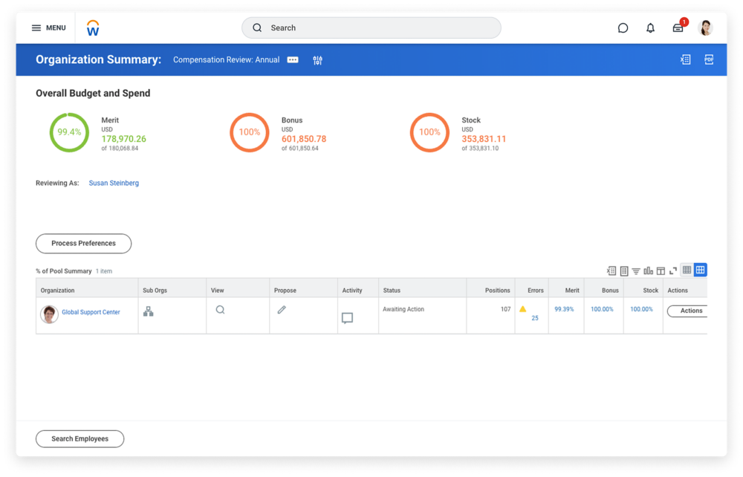Click the Propose pencil icon
The width and height of the screenshot is (743, 477).
click(x=282, y=310)
